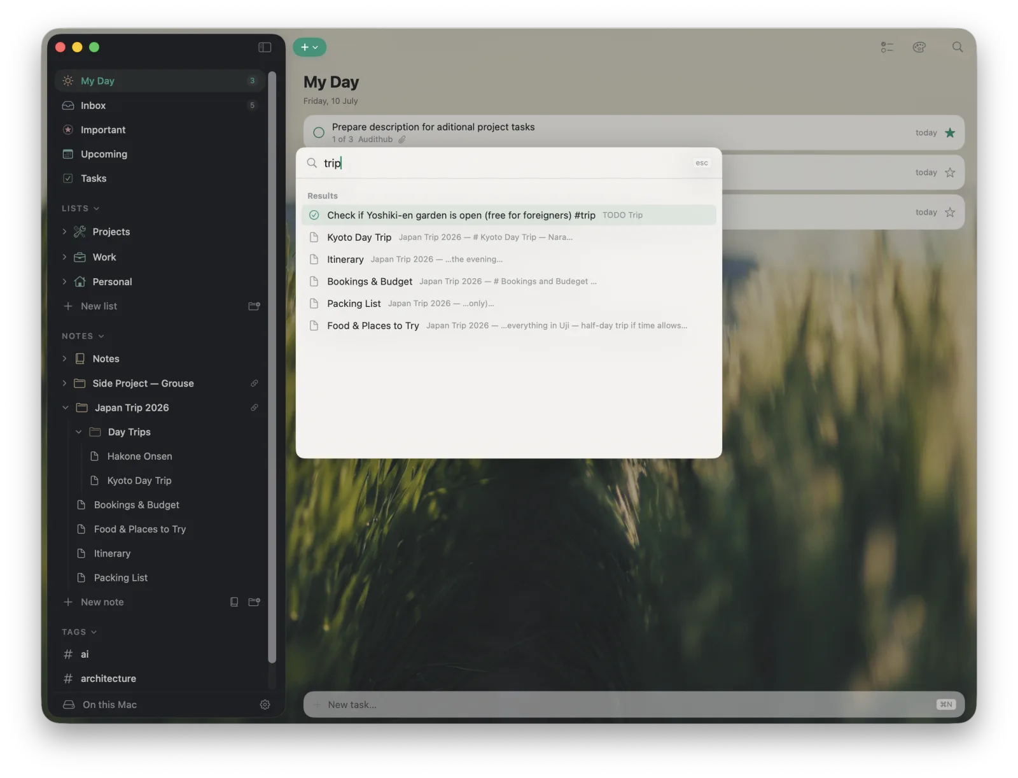1018x778 pixels.
Task: Click attachment paperclip on Prepare description task
Action: coord(402,139)
